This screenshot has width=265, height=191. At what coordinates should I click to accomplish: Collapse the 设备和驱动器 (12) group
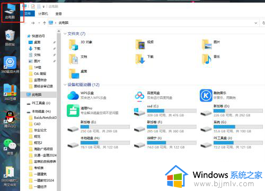coord(65,85)
